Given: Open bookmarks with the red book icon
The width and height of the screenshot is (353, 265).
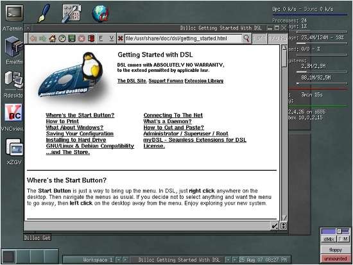Looking at the screenshot, I should [91, 38].
